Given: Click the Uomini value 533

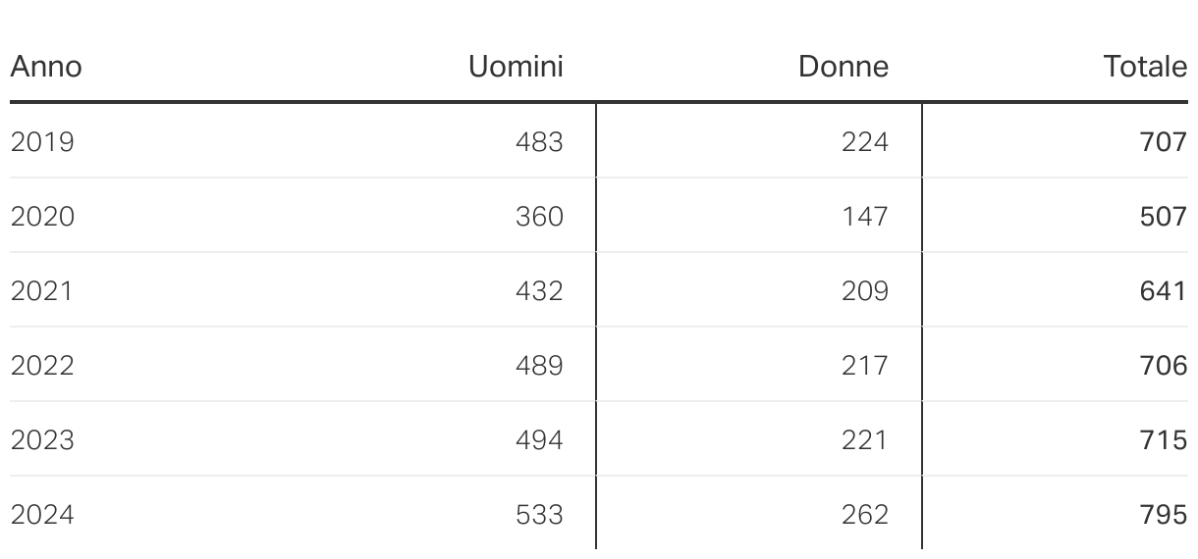Looking at the screenshot, I should coord(539,515).
